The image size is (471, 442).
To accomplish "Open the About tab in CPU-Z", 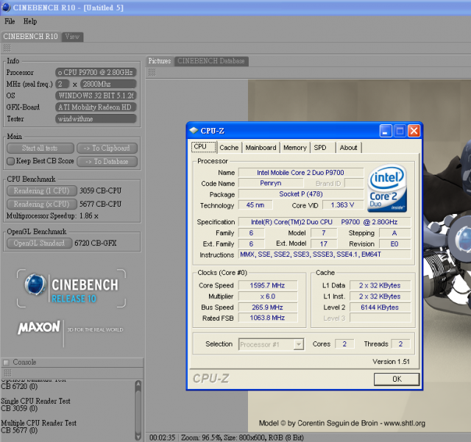I will click(348, 148).
